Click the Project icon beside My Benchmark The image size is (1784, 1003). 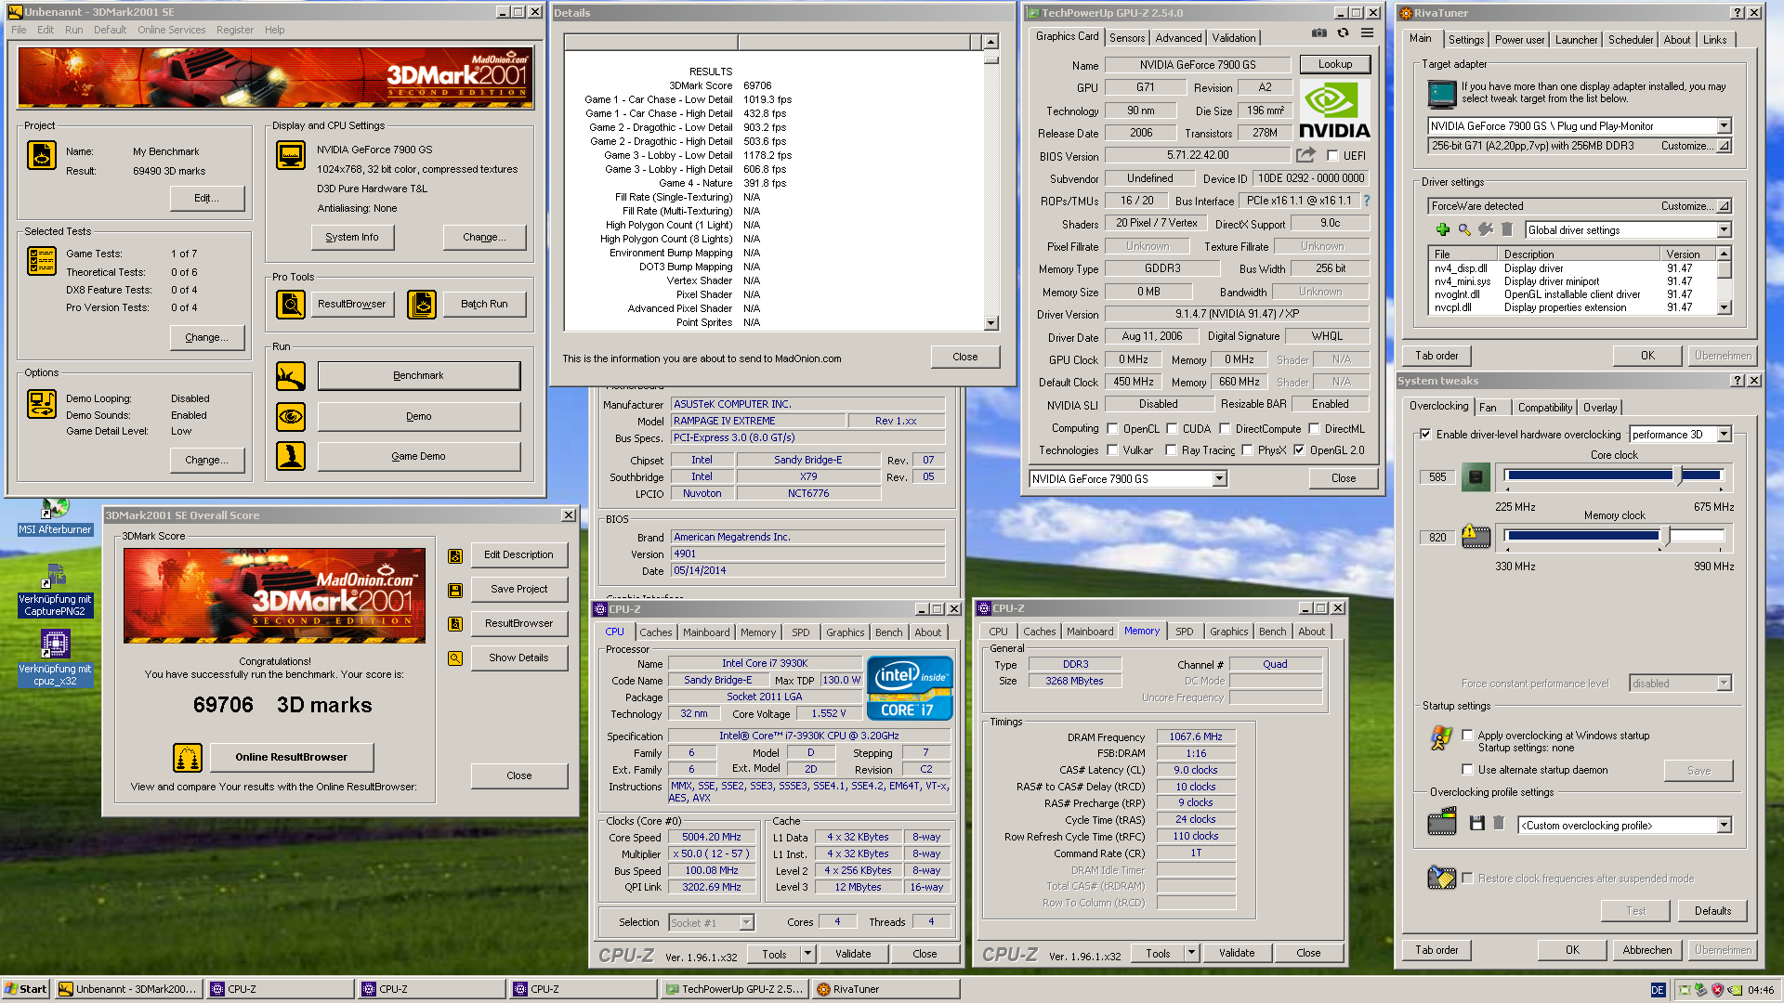pos(42,155)
